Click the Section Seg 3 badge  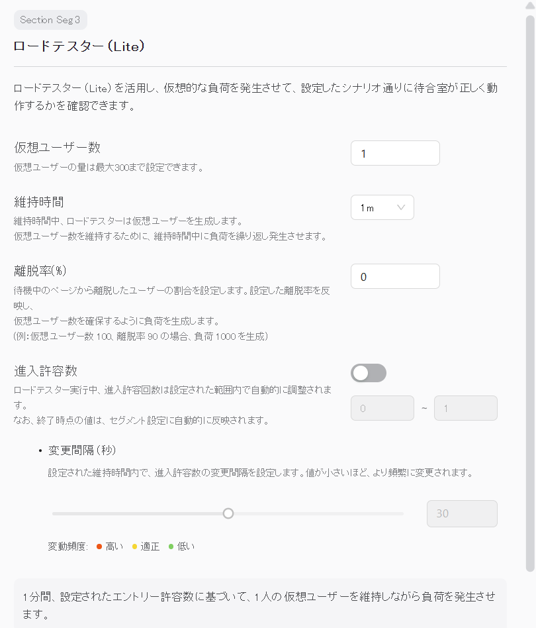50,20
